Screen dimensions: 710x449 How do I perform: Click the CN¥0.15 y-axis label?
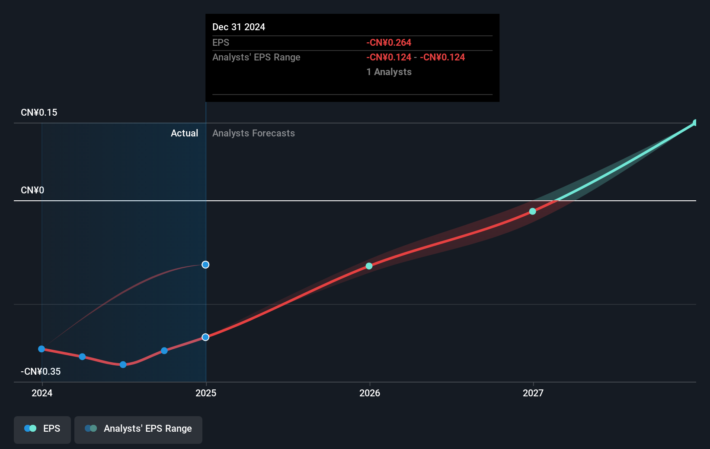39,112
